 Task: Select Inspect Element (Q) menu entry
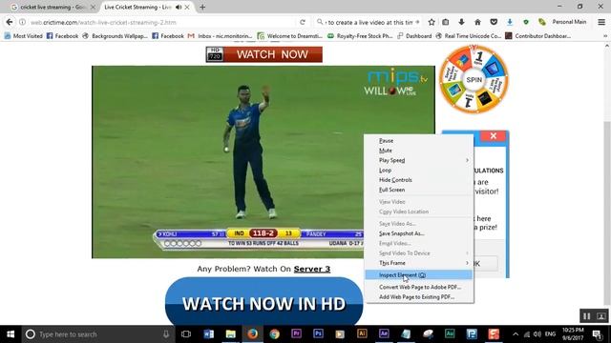[x=419, y=275]
